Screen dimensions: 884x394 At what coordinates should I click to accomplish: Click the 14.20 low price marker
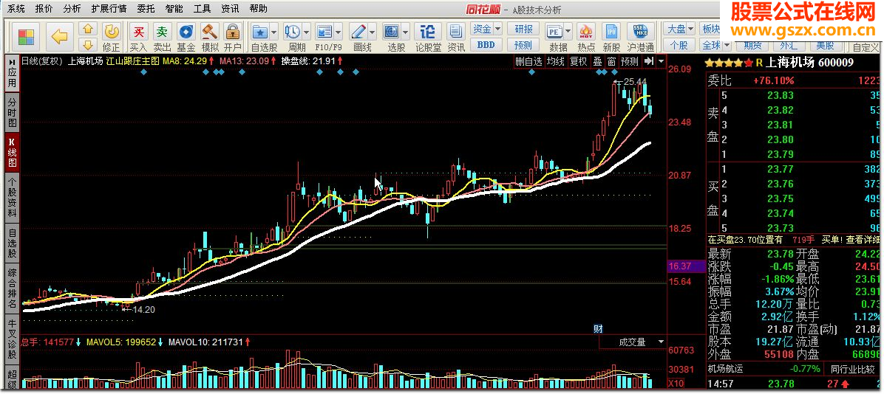[x=143, y=309]
